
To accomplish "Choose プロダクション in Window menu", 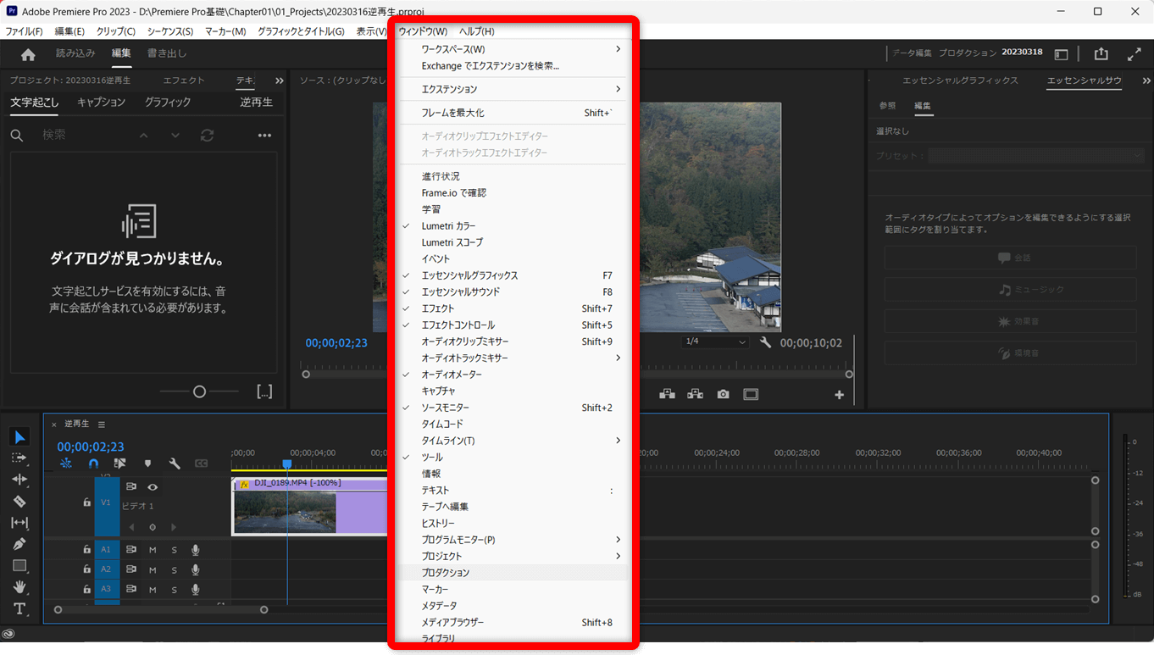I will tap(512, 573).
